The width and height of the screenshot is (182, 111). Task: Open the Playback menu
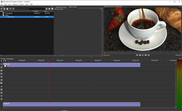pyautogui.click(x=15, y=4)
